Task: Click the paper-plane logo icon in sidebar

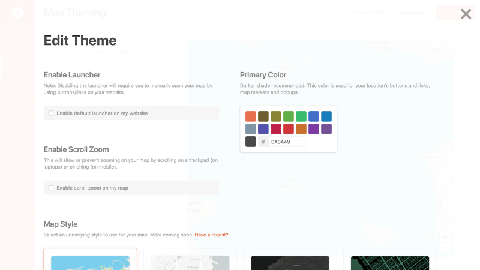Action: point(17,13)
